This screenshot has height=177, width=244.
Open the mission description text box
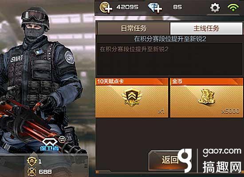[169, 59]
